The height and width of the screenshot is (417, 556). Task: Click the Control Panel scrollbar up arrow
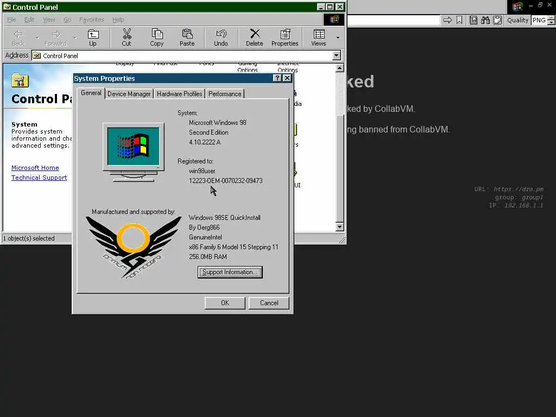[x=340, y=68]
